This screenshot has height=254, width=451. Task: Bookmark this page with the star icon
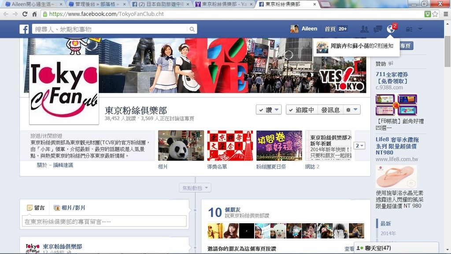point(435,14)
